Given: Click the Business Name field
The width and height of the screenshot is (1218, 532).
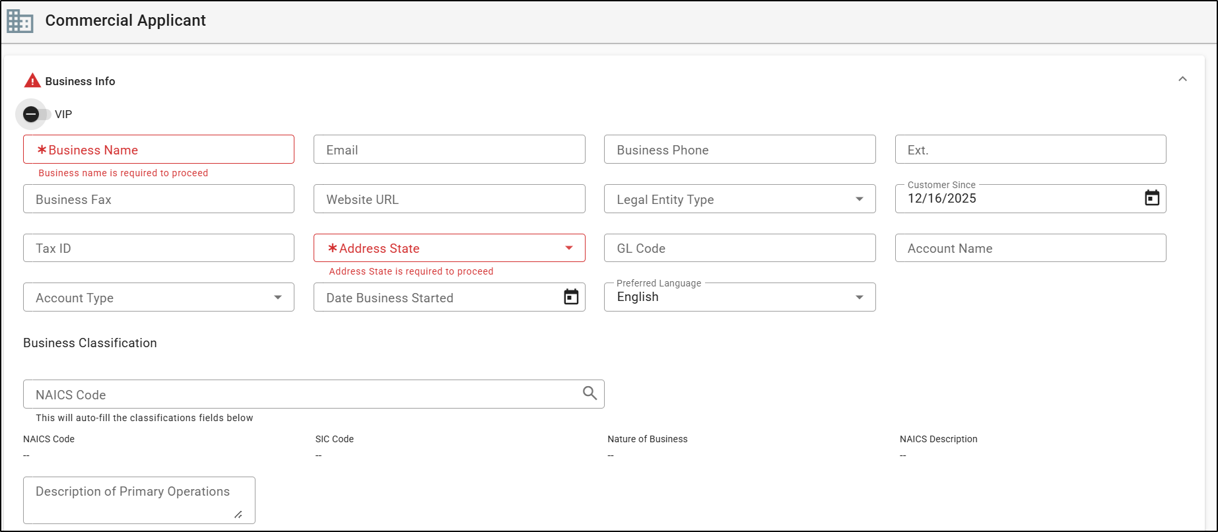Looking at the screenshot, I should point(158,149).
